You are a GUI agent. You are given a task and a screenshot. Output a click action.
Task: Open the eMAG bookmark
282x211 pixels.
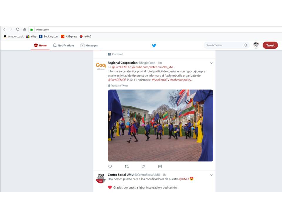pos(85,36)
